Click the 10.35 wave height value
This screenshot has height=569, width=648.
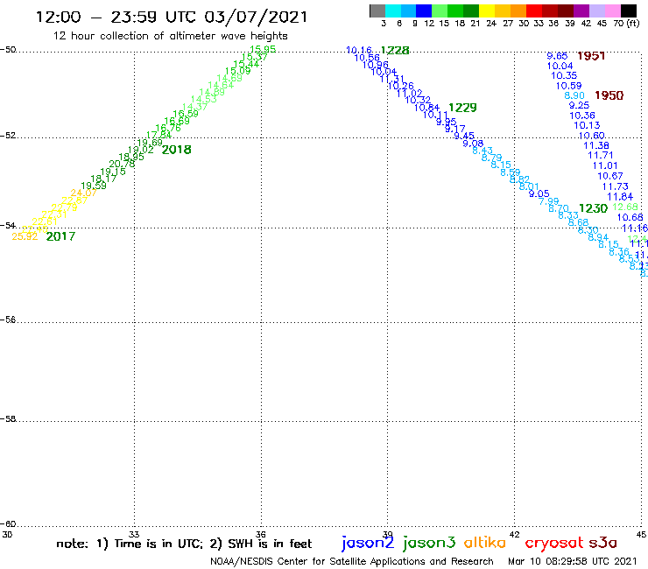[x=564, y=75]
